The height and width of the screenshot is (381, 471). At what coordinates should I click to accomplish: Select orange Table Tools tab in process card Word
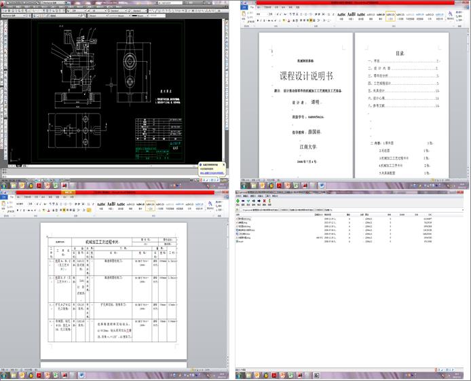pos(68,192)
